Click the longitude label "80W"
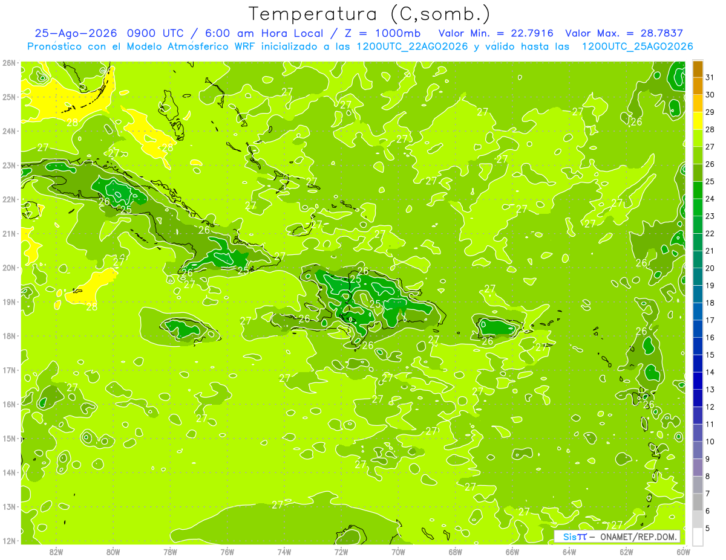 [113, 552]
